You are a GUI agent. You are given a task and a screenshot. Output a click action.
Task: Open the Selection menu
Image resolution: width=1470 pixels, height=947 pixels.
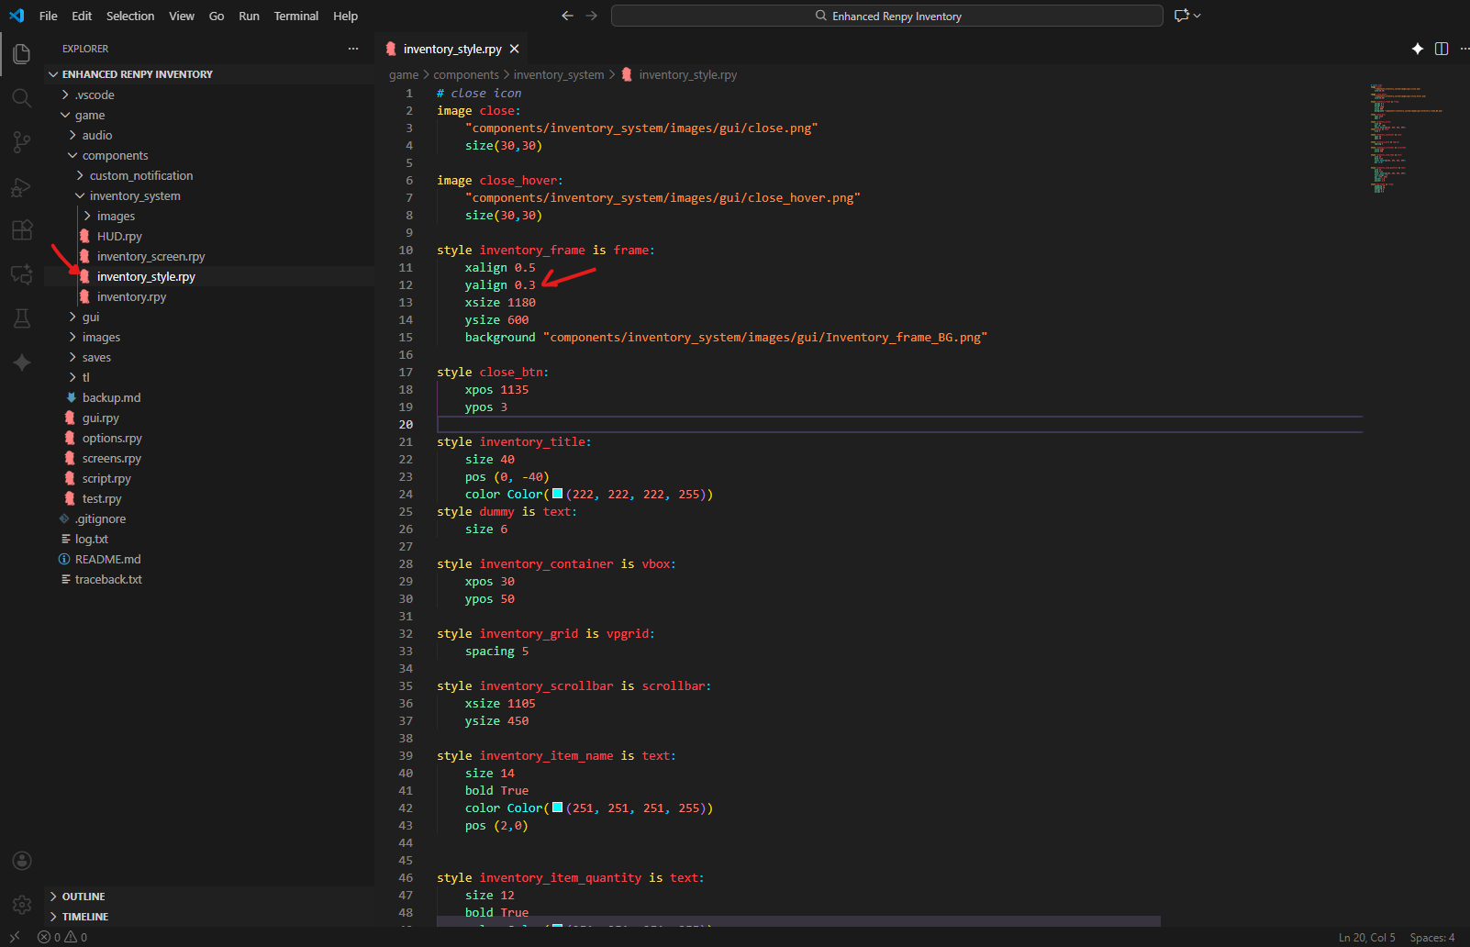pos(130,16)
